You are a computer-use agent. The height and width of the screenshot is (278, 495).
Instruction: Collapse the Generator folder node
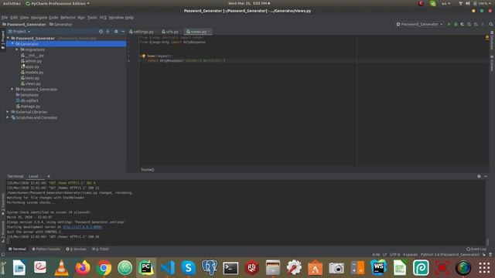click(x=12, y=44)
